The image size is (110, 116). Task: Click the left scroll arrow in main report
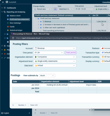tap(35, 110)
